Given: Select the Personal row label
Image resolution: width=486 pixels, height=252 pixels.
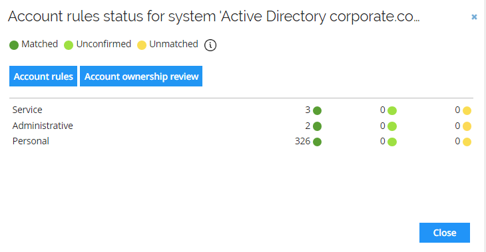Looking at the screenshot, I should [31, 141].
